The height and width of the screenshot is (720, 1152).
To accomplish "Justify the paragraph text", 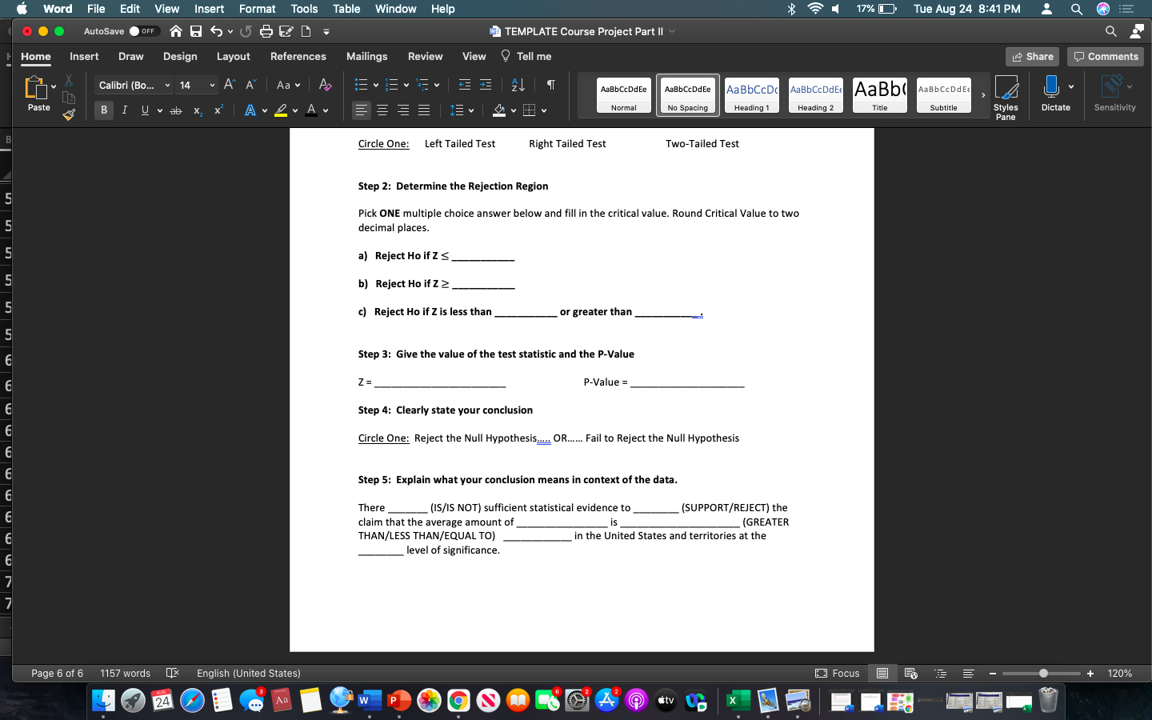I will pyautogui.click(x=424, y=110).
